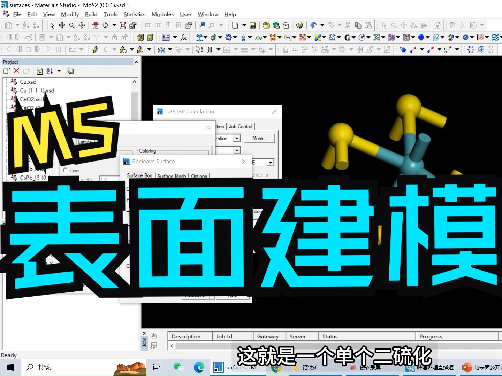This screenshot has width=502, height=376.
Task: Expand the dropdown beside the Home view icon
Action: click(x=114, y=25)
